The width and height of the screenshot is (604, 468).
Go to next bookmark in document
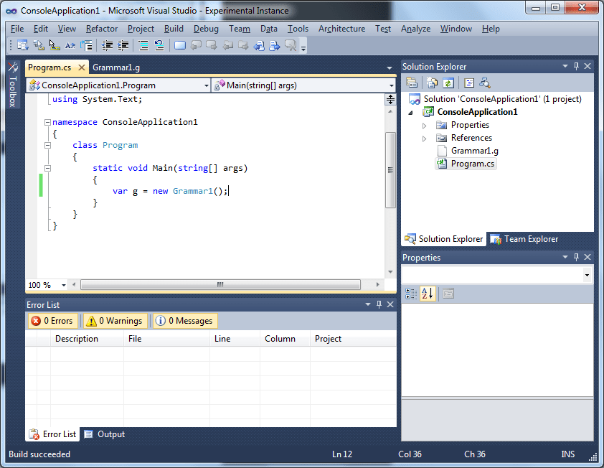tap(275, 45)
